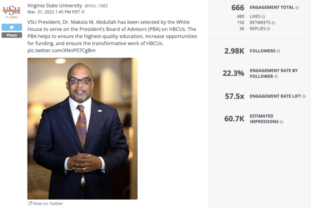
Task: Open the info icon next to Likes
Action: 263,17
